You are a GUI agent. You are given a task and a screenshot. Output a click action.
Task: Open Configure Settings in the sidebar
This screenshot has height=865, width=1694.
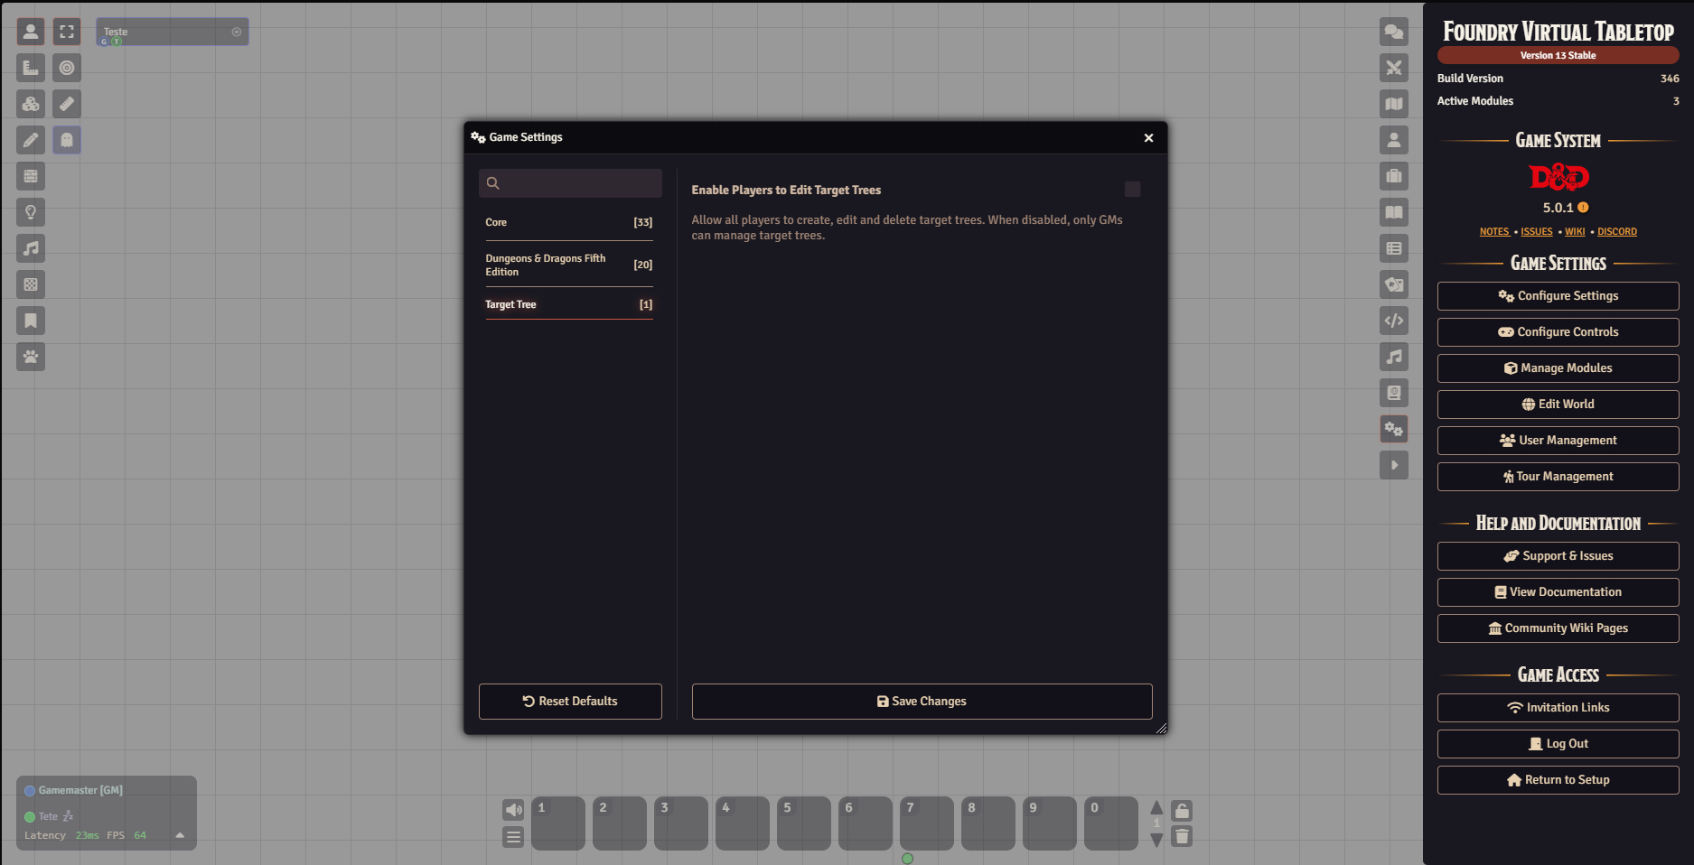click(x=1558, y=296)
